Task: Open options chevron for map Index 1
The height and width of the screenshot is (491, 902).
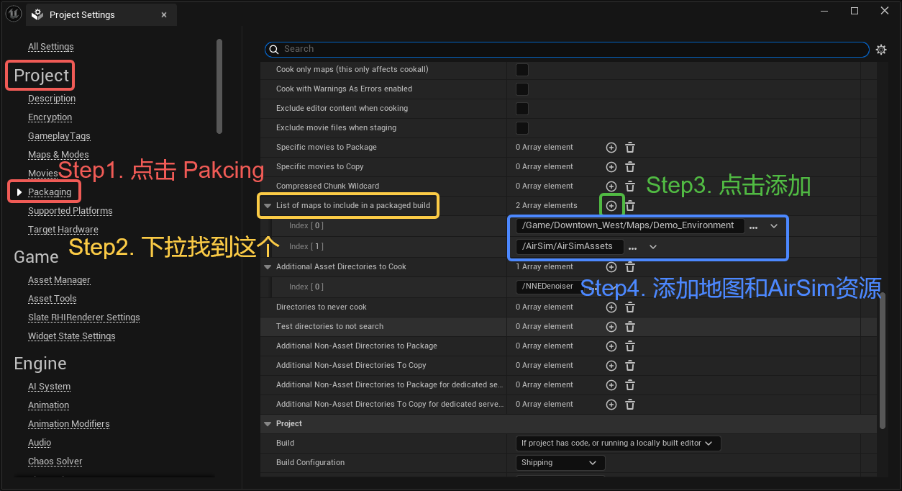Action: (653, 247)
